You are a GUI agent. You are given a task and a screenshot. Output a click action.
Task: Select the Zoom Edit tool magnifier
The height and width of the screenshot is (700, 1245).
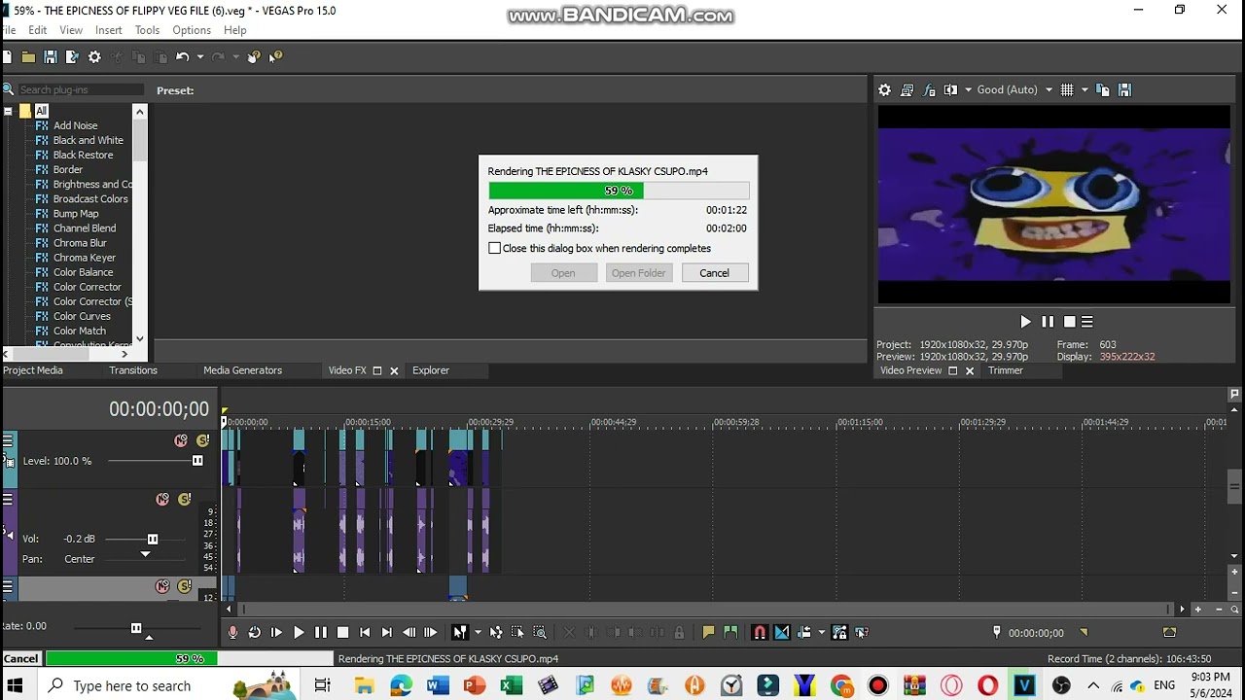[x=540, y=632]
